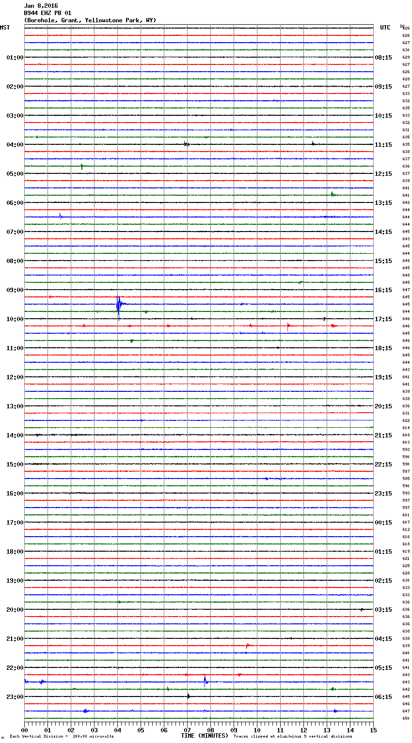Select the 02:00 MST time label

tap(15, 87)
